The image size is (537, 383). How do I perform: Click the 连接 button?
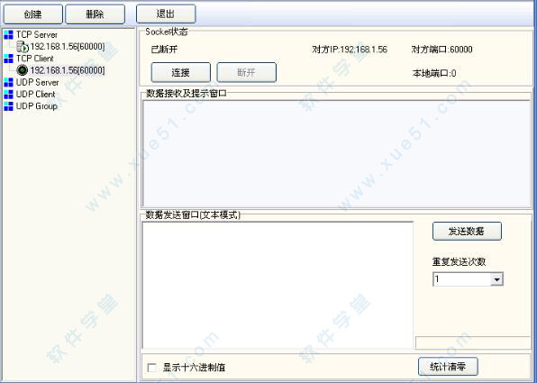pyautogui.click(x=181, y=72)
